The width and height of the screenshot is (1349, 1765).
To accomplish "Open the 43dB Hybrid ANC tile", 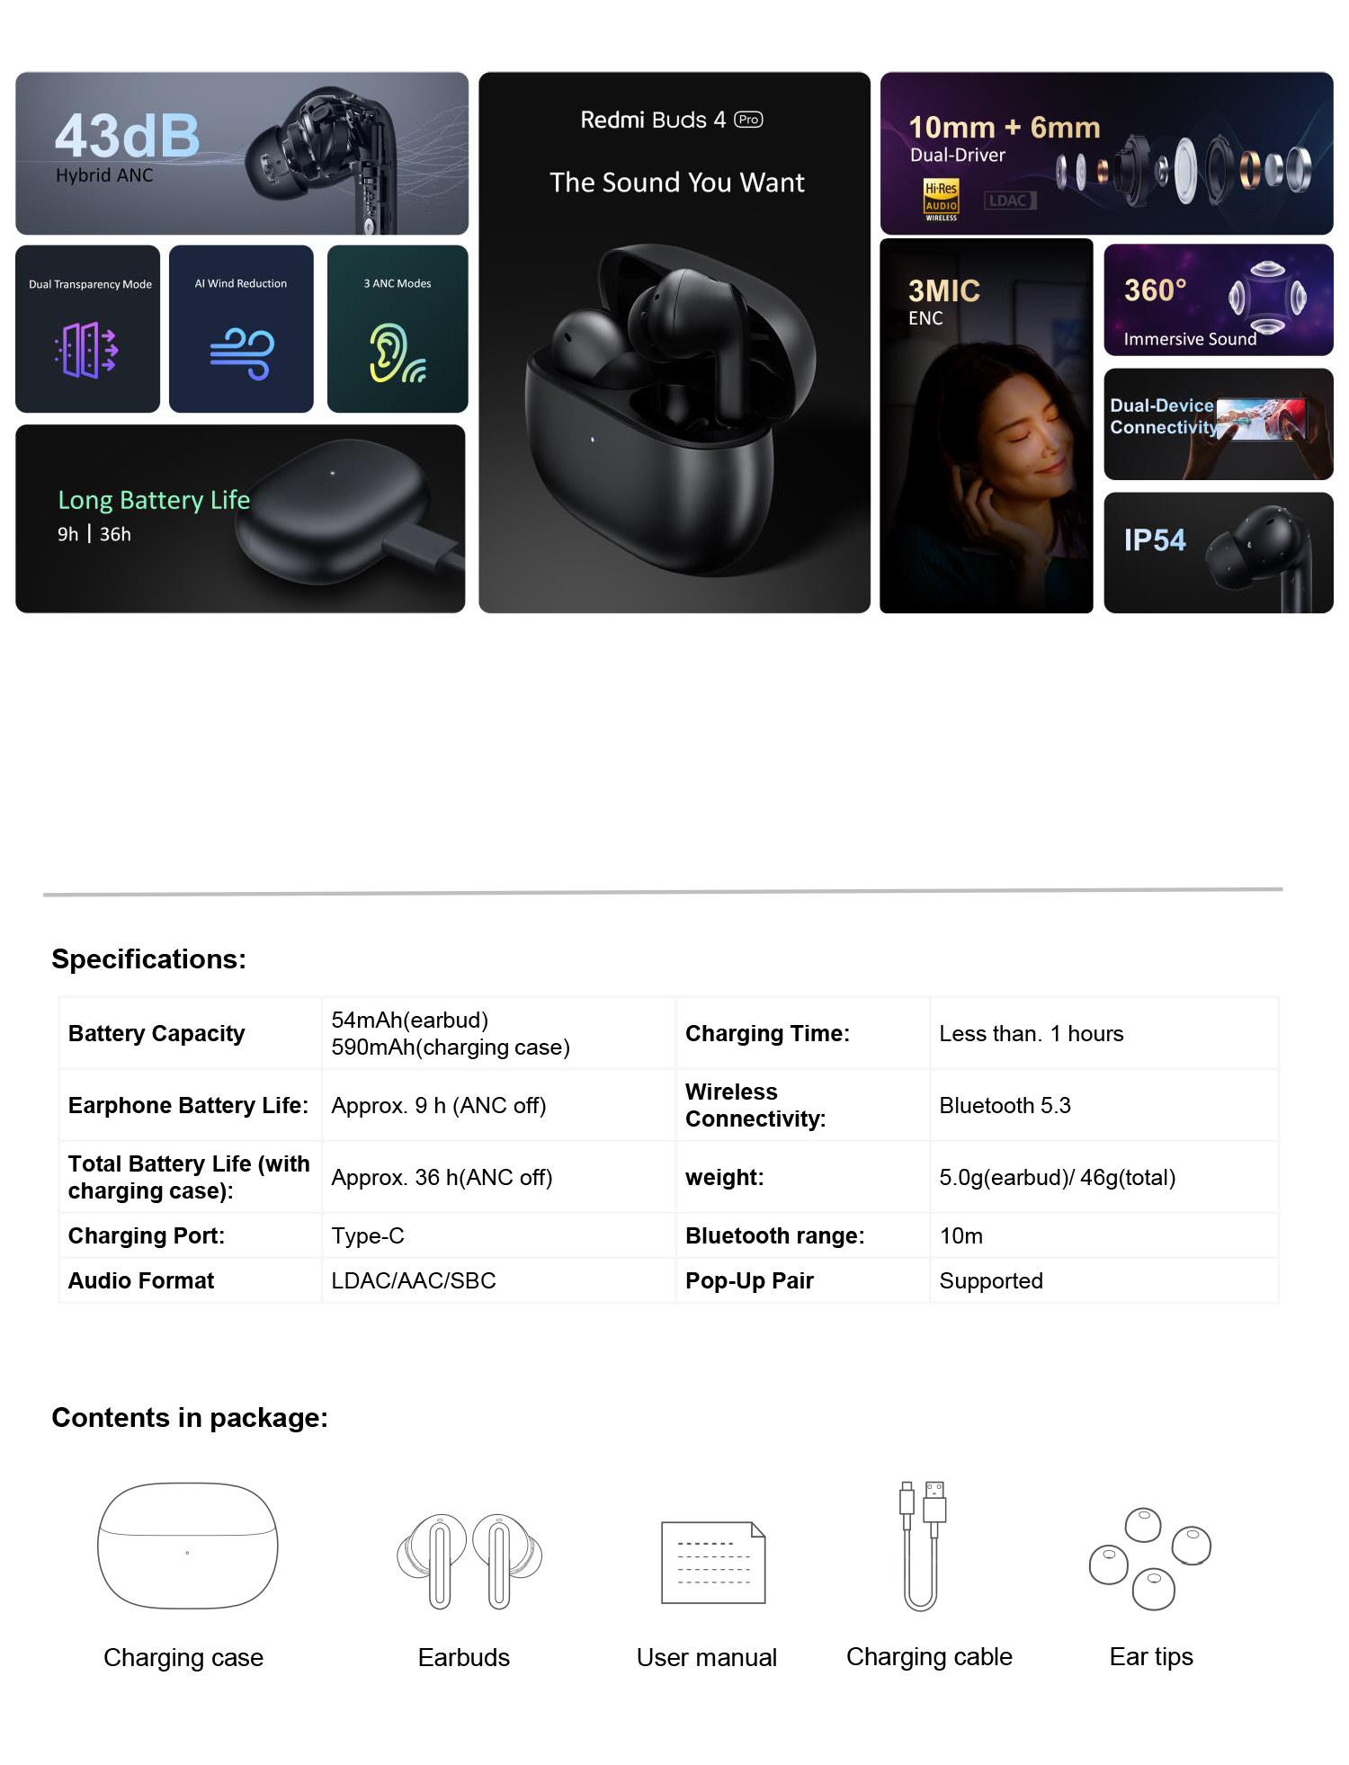I will tap(242, 153).
